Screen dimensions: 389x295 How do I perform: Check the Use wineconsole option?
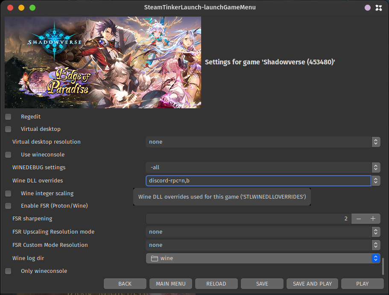click(8, 155)
